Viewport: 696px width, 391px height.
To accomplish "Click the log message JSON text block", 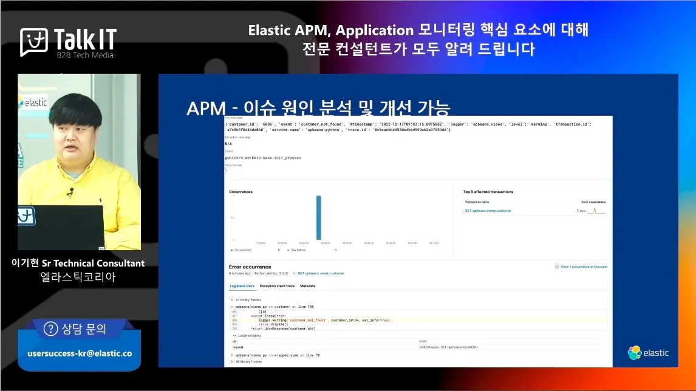I will click(408, 127).
